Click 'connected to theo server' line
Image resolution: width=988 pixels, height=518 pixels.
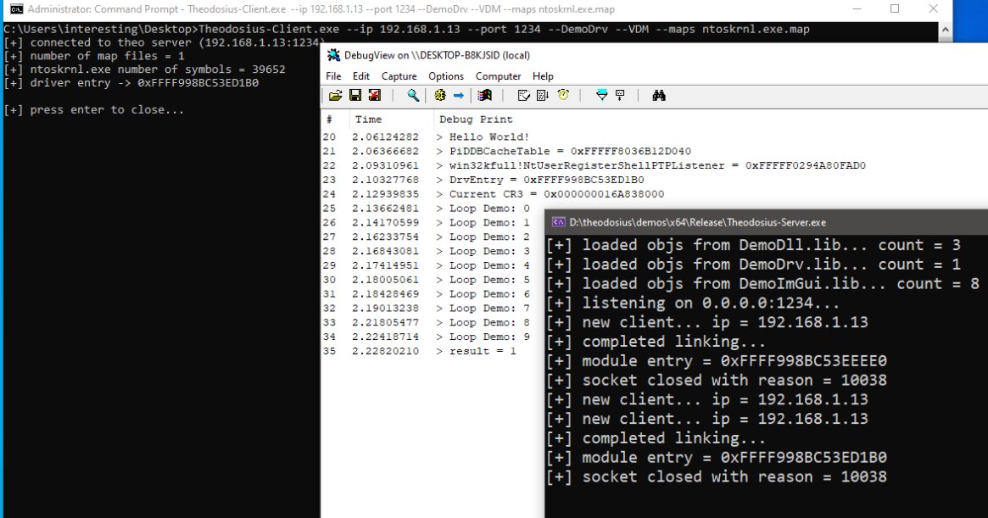pyautogui.click(x=161, y=43)
